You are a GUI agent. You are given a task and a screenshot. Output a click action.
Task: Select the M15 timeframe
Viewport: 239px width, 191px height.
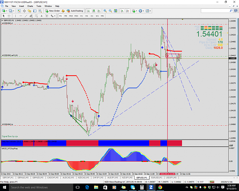point(71,16)
